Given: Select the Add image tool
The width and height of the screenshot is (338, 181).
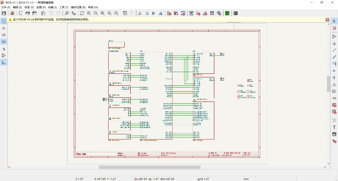Looking at the screenshot, I should (334, 134).
